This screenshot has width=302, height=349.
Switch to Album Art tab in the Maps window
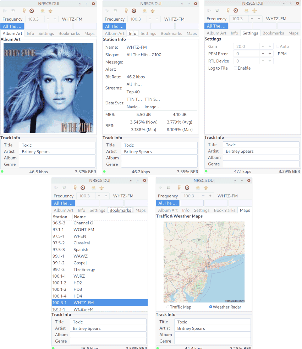[168, 210]
